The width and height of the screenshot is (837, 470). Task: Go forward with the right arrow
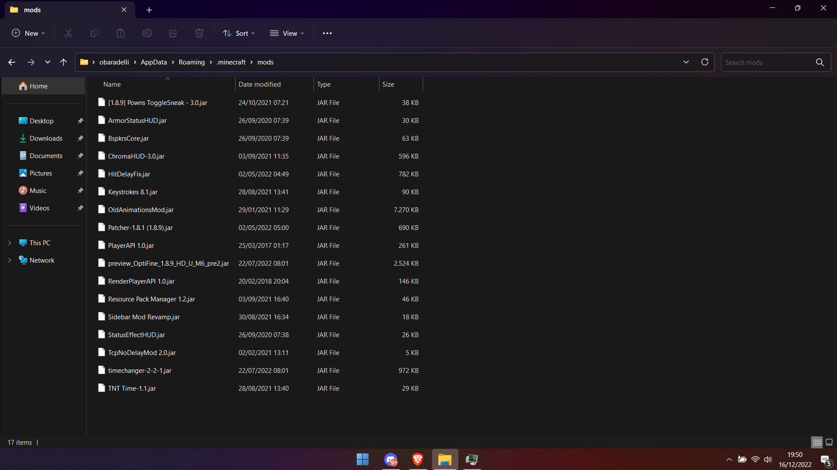point(31,62)
